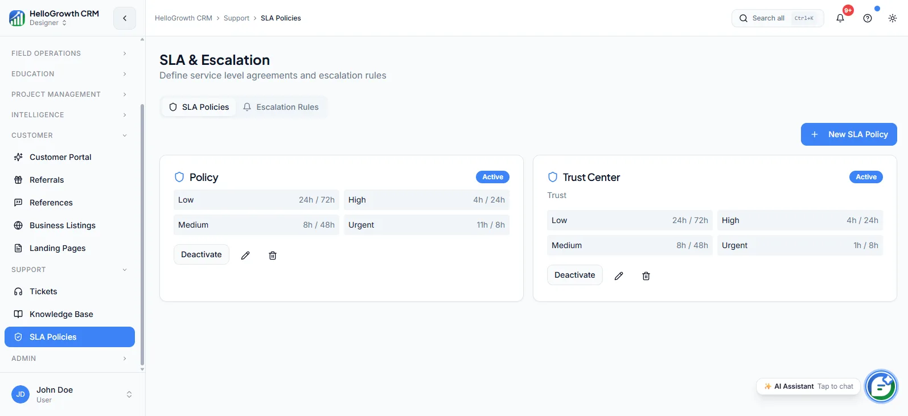Screen dimensions: 908x416
Task: Click the Policy card shield icon
Action: click(179, 177)
